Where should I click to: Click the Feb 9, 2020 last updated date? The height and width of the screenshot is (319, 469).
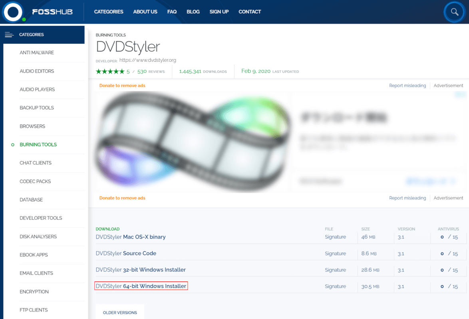[256, 71]
